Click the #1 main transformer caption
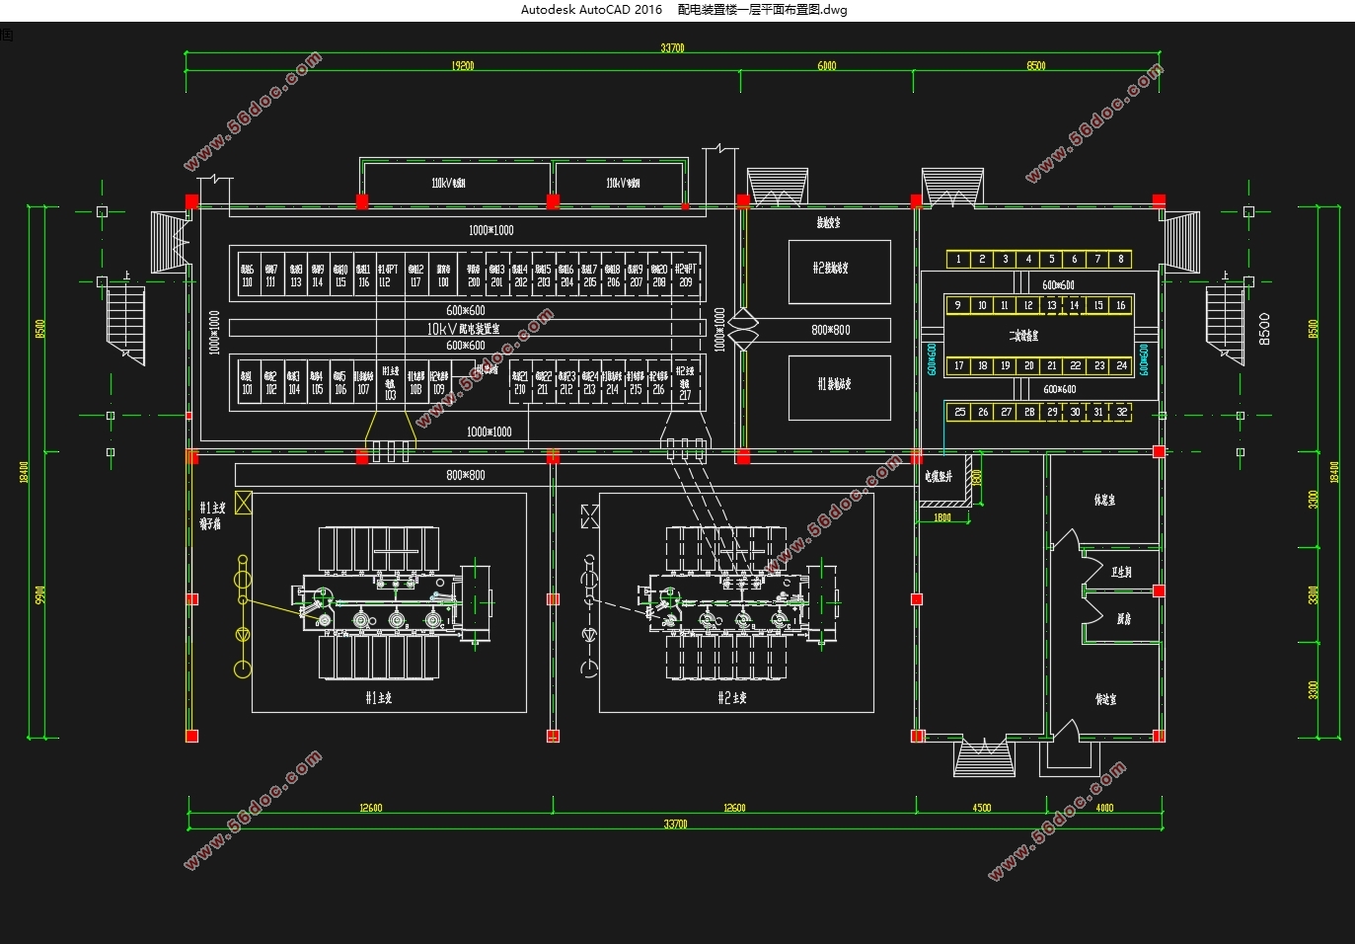Viewport: 1355px width, 944px height. pos(379,698)
